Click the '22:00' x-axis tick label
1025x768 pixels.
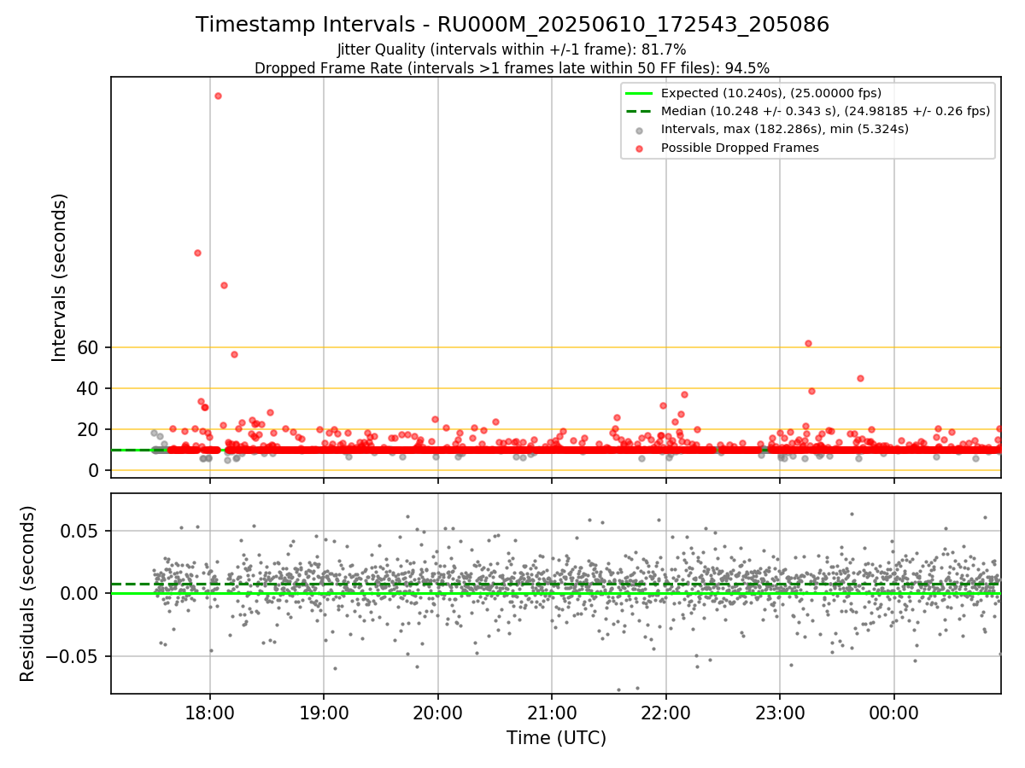coord(666,712)
